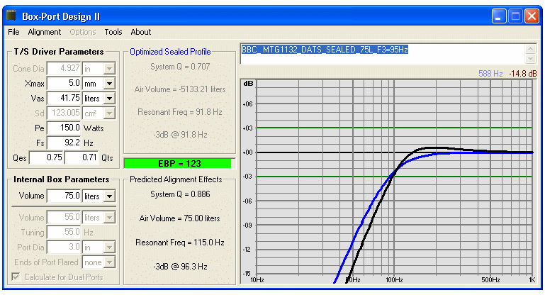Open the Alignment menu
The width and height of the screenshot is (545, 295).
pos(44,32)
